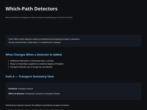Click bullet 'Transport histories can no longer be recombined'
This screenshot has height=110, width=147.
[31, 67]
